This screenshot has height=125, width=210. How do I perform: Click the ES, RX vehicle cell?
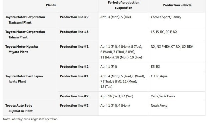coord(177,67)
